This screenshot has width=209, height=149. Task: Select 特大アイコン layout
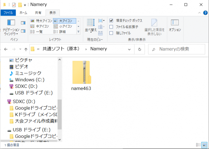click(x=41, y=21)
